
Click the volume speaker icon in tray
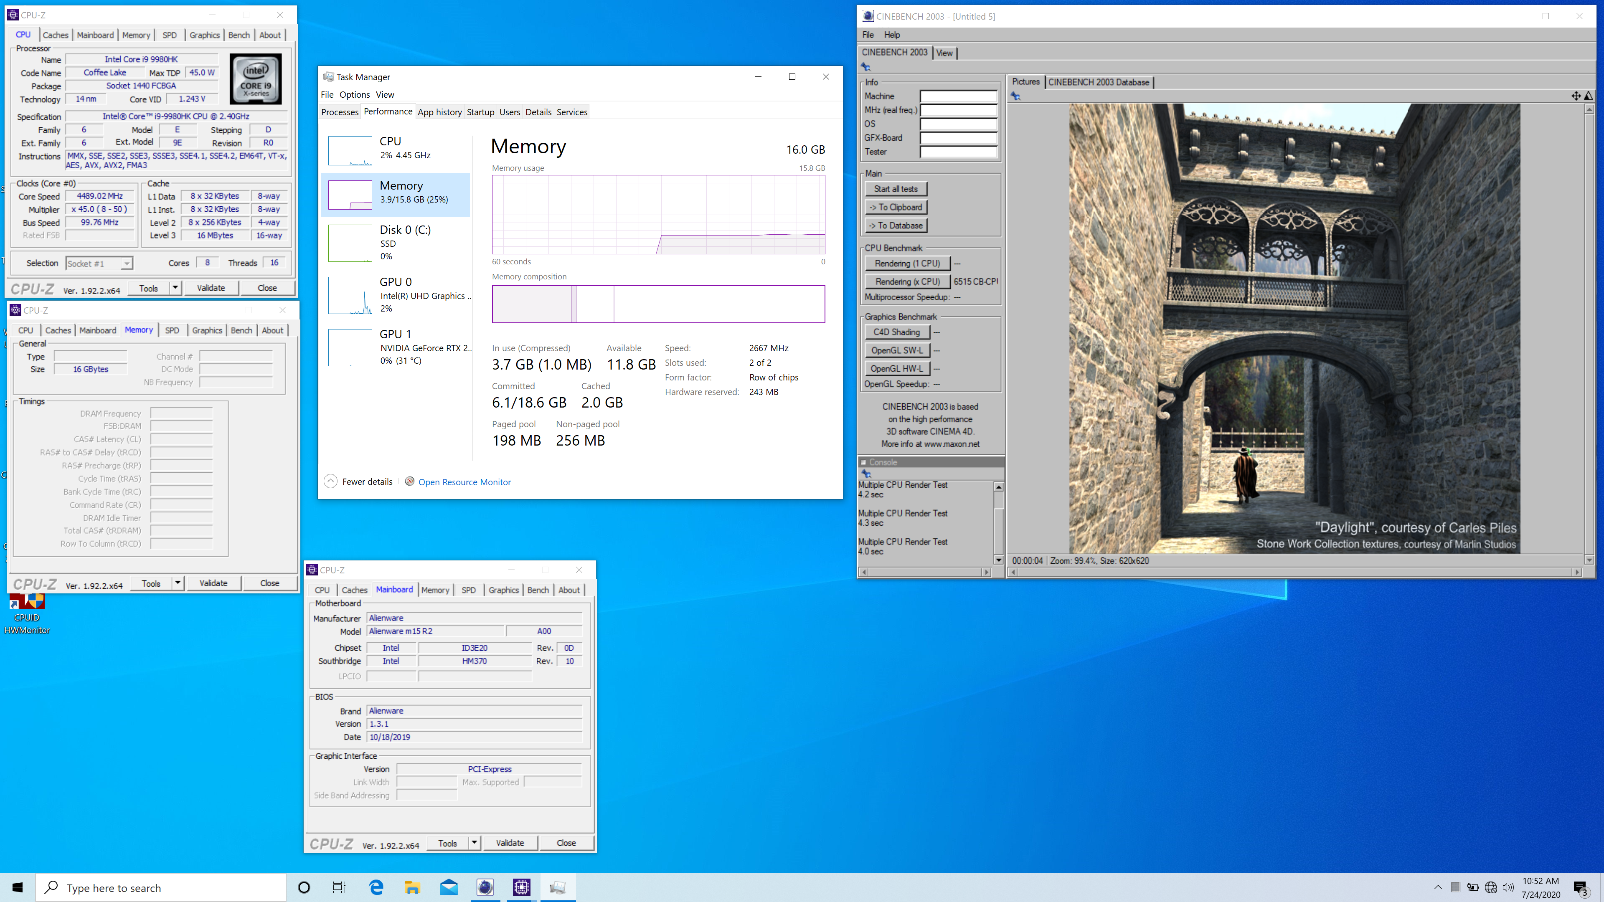click(x=1508, y=888)
